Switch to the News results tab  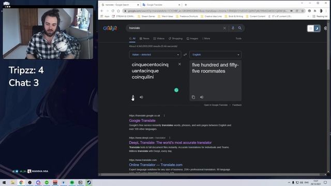[144, 39]
